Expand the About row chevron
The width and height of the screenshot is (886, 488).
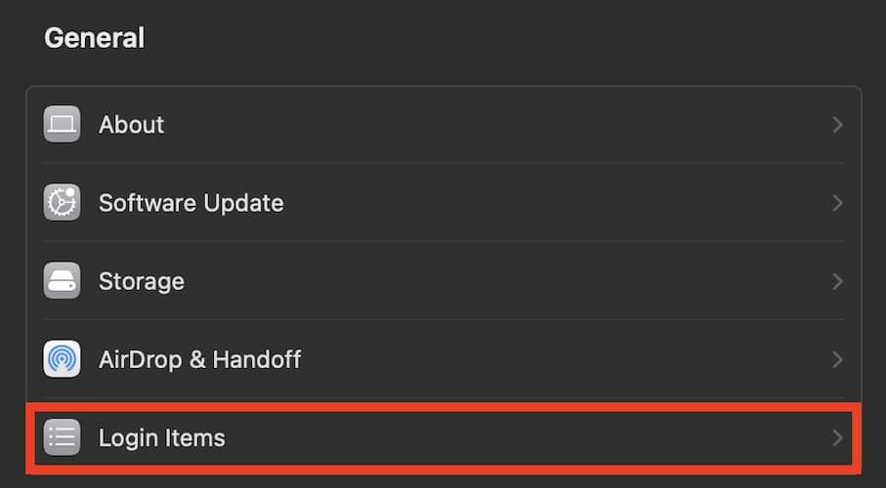click(837, 125)
